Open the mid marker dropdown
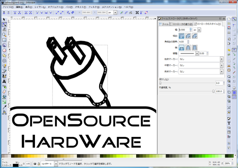238x168 pixels. tap(222, 65)
